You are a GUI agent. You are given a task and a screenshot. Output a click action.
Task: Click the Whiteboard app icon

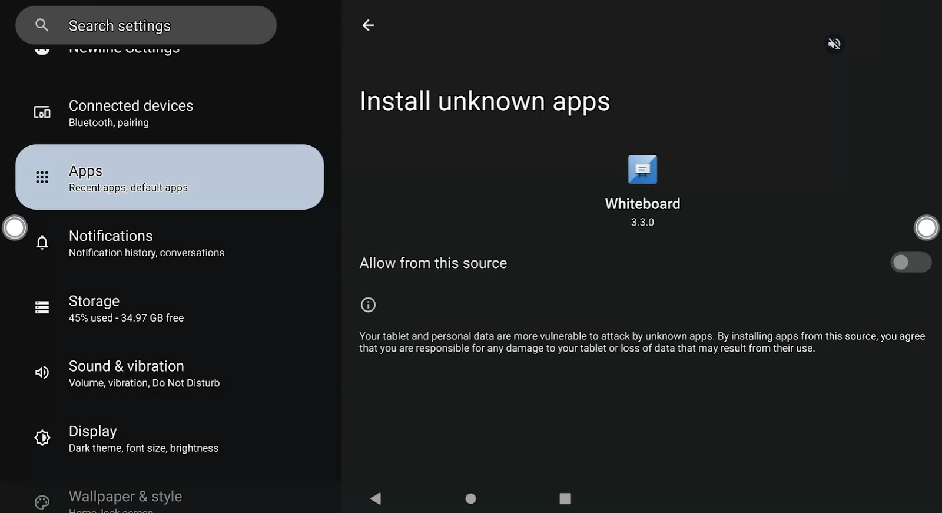point(642,170)
